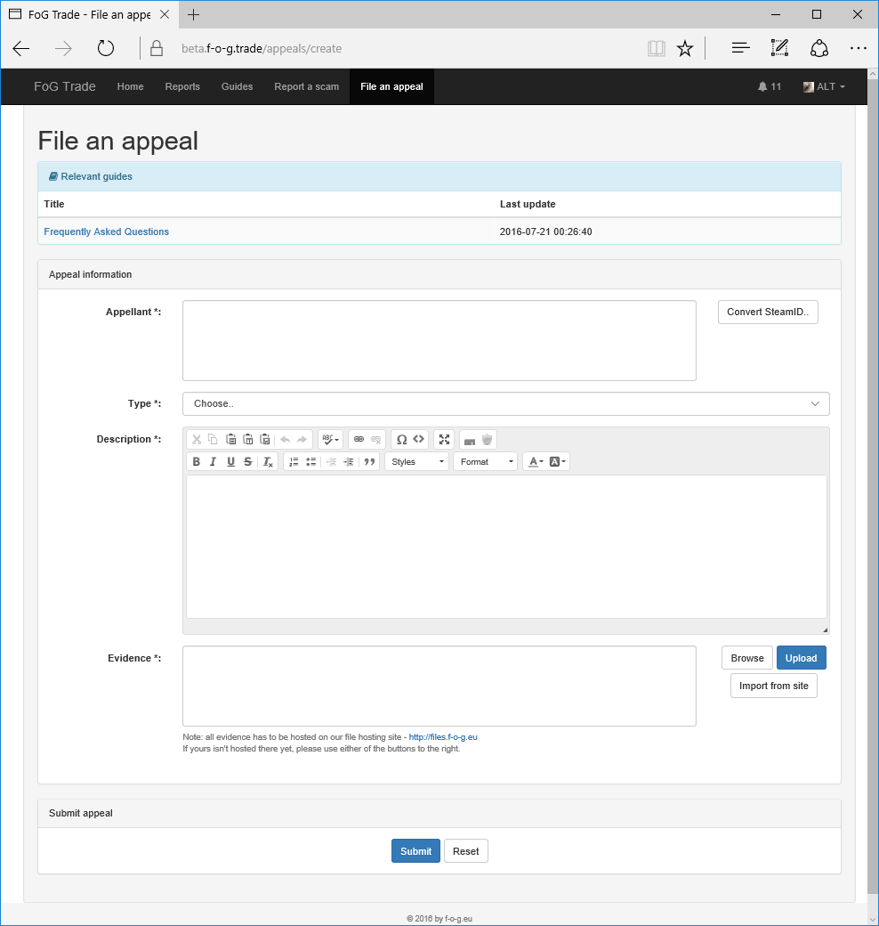The width and height of the screenshot is (879, 926).
Task: Click the browser Refresh icon
Action: pos(106,48)
